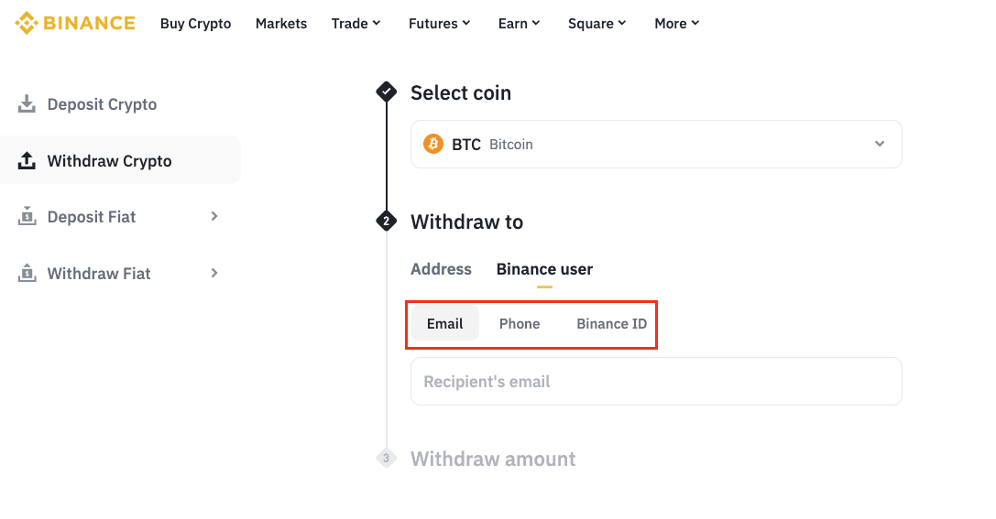Open the Futures menu
The image size is (996, 519).
439,24
